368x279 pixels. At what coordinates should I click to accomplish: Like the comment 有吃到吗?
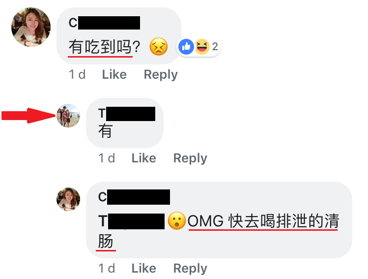point(114,74)
